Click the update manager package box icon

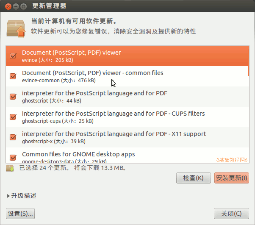pyautogui.click(x=16, y=27)
